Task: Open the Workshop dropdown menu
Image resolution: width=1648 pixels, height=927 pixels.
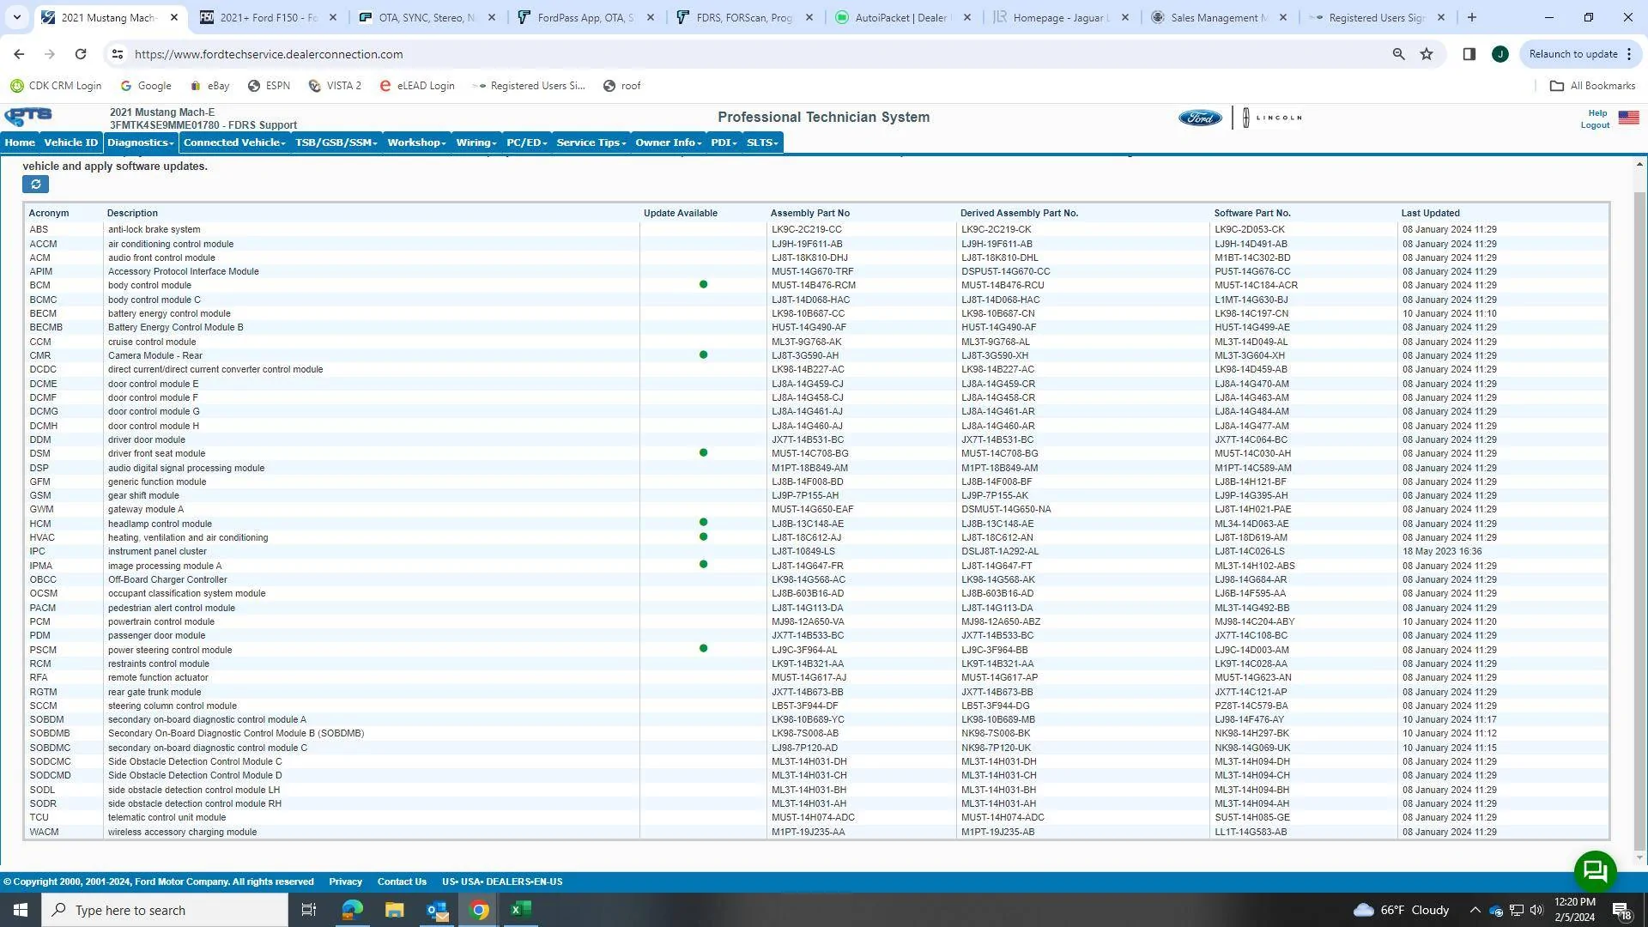Action: [x=416, y=142]
